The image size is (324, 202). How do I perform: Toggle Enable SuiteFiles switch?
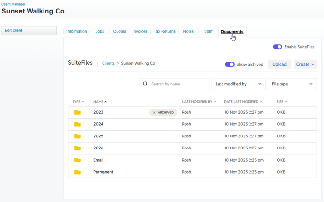(278, 47)
